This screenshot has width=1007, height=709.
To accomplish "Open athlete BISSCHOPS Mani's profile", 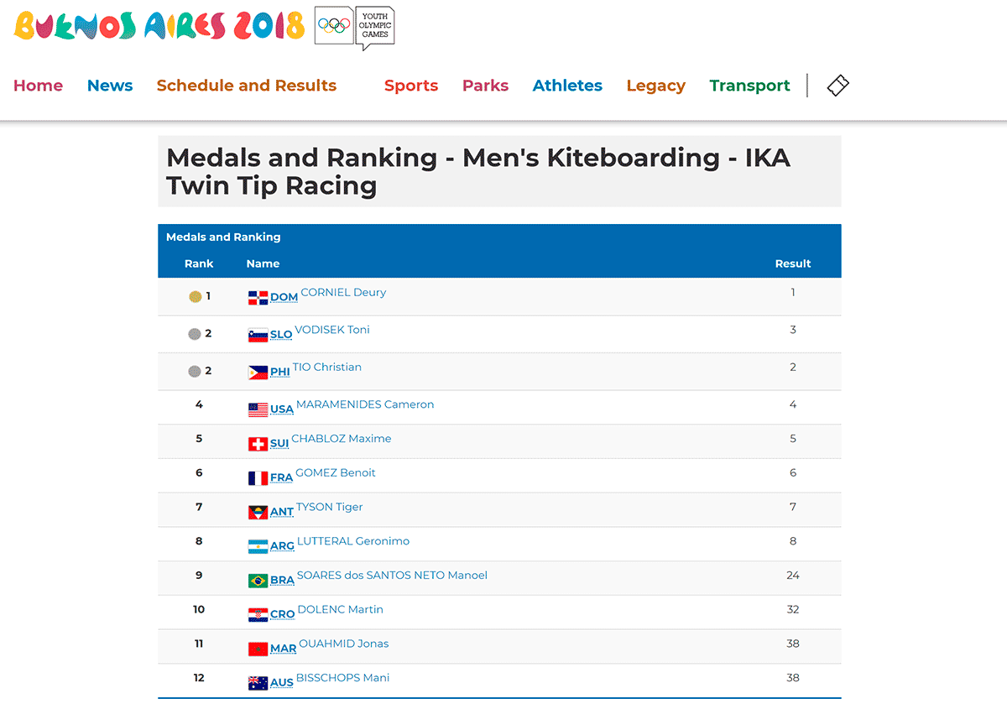I will [343, 678].
